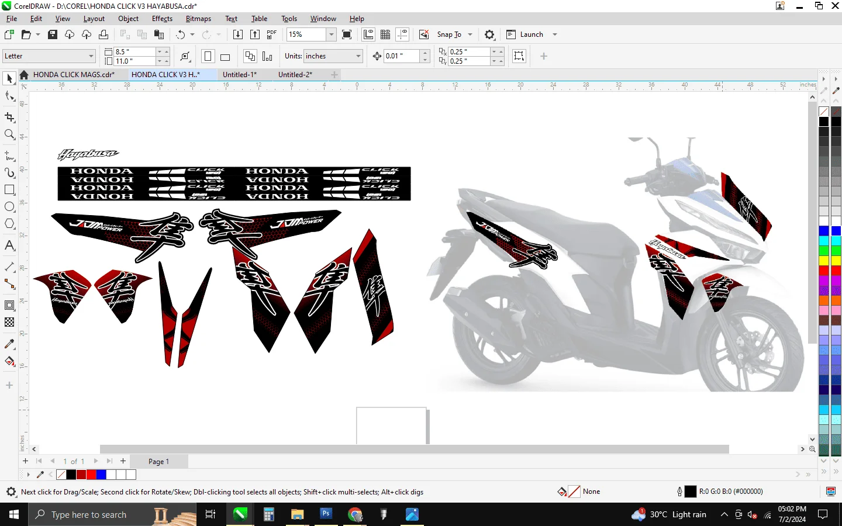Click the Full-screen preview icon
Viewport: 842px width, 526px height.
pyautogui.click(x=347, y=34)
